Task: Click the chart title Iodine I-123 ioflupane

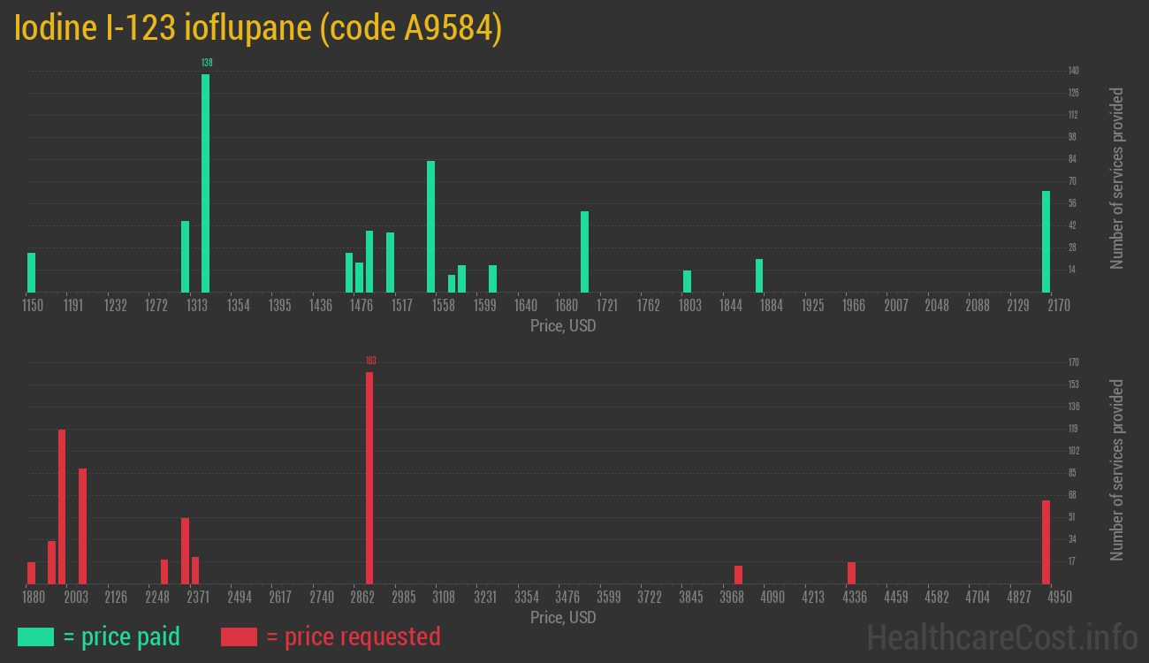Action: pos(258,29)
